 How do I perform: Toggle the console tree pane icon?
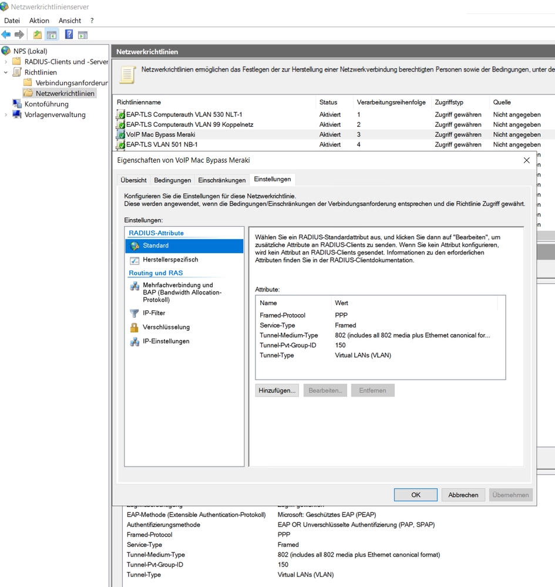(52, 35)
